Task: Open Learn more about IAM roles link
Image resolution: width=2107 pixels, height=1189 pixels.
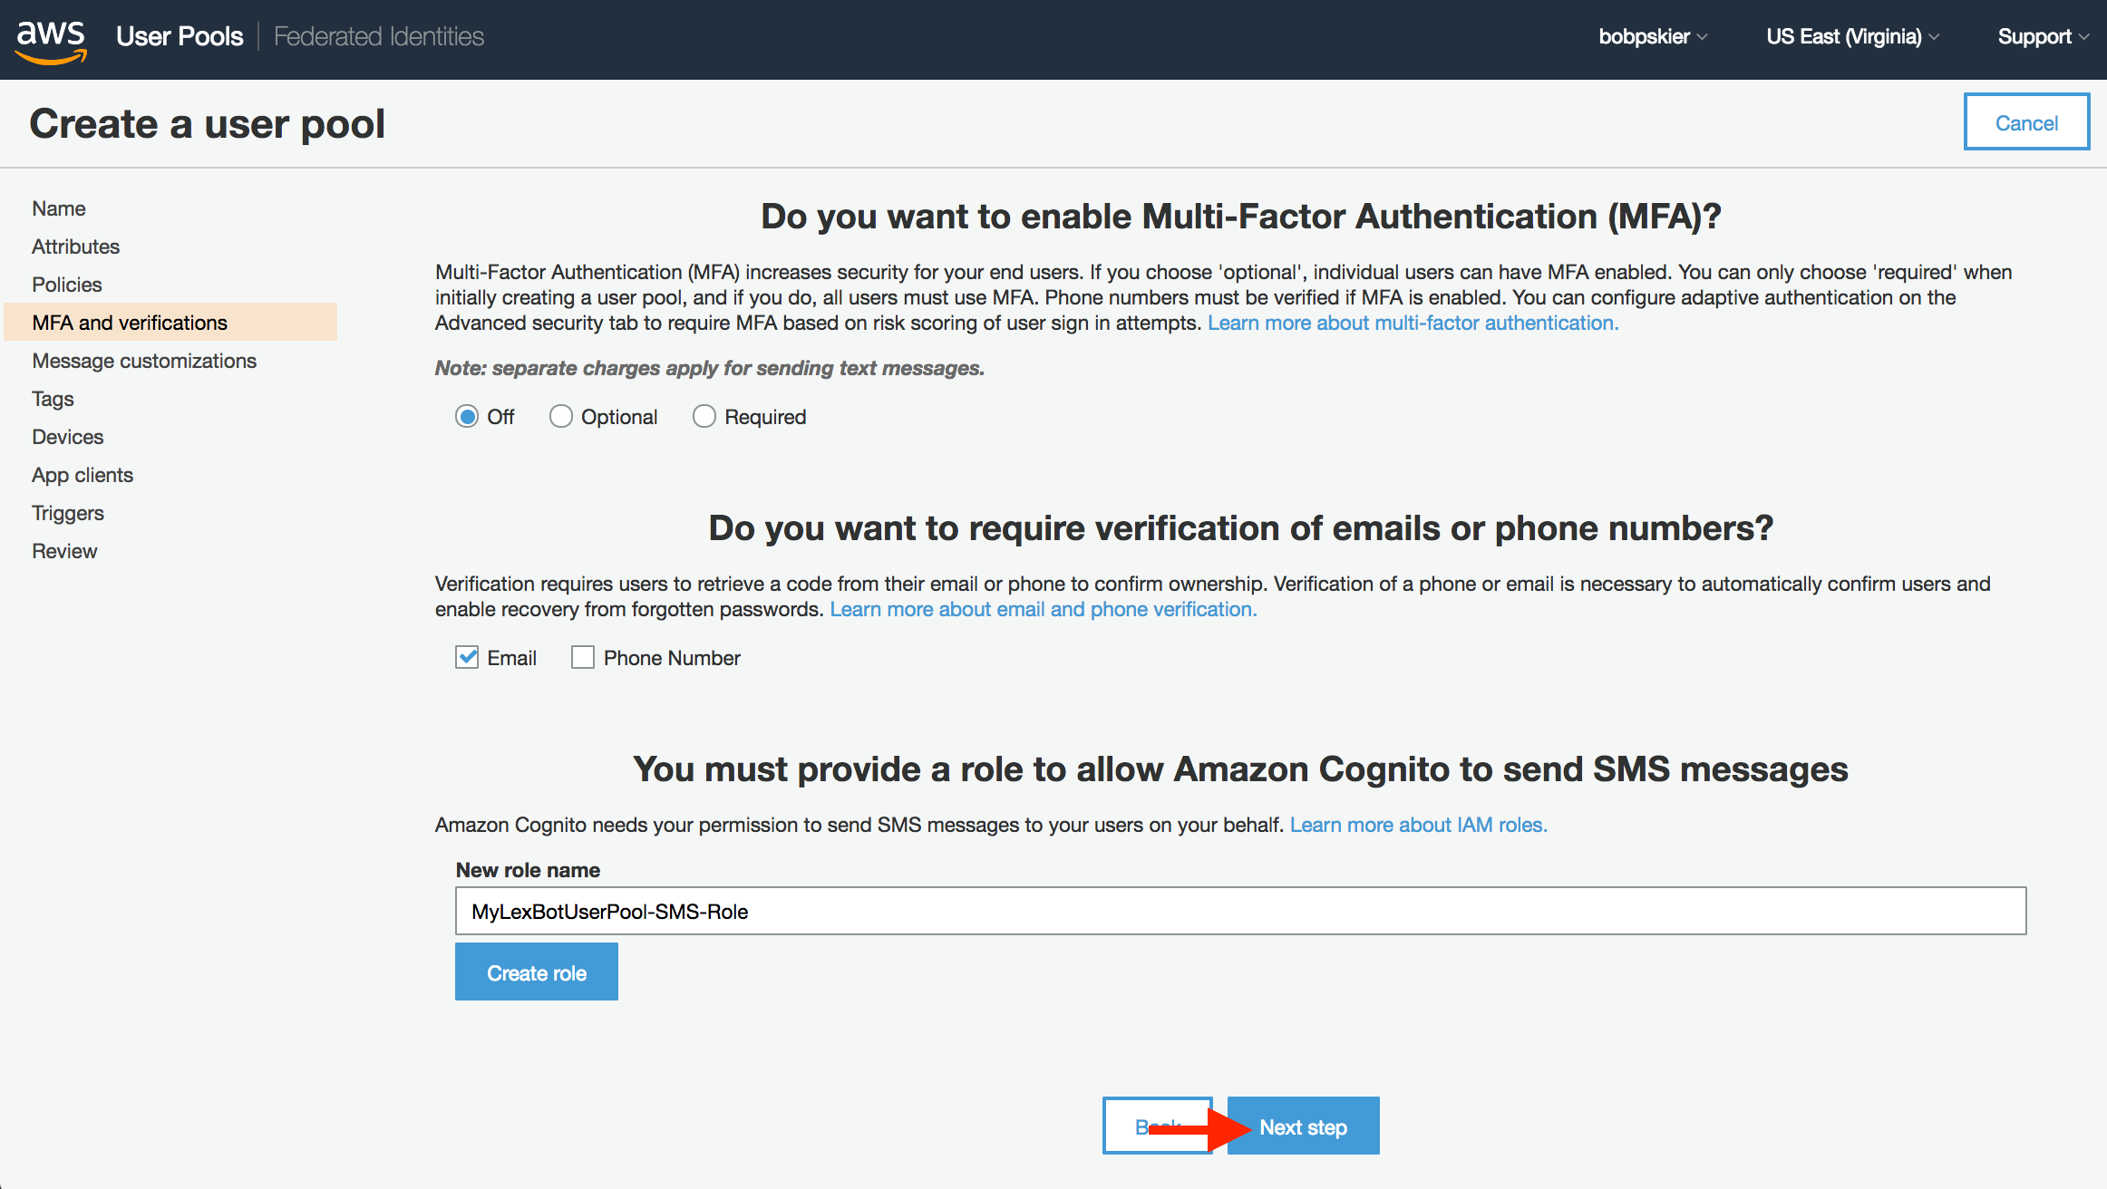Action: 1419,826
